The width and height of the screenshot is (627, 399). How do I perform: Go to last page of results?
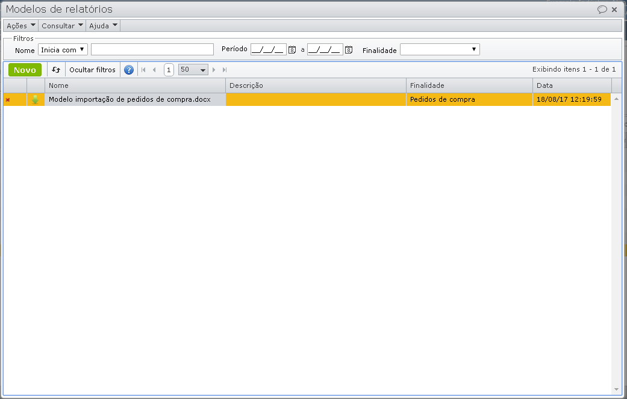click(225, 70)
